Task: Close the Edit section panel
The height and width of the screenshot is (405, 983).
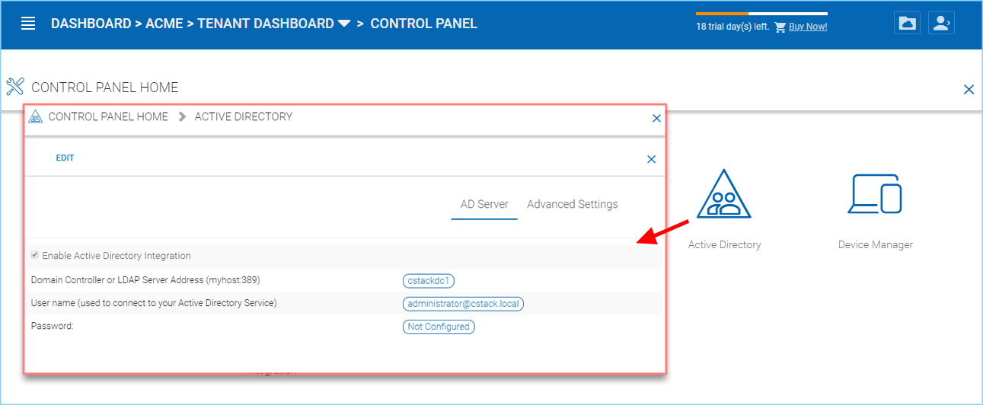Action: tap(651, 159)
